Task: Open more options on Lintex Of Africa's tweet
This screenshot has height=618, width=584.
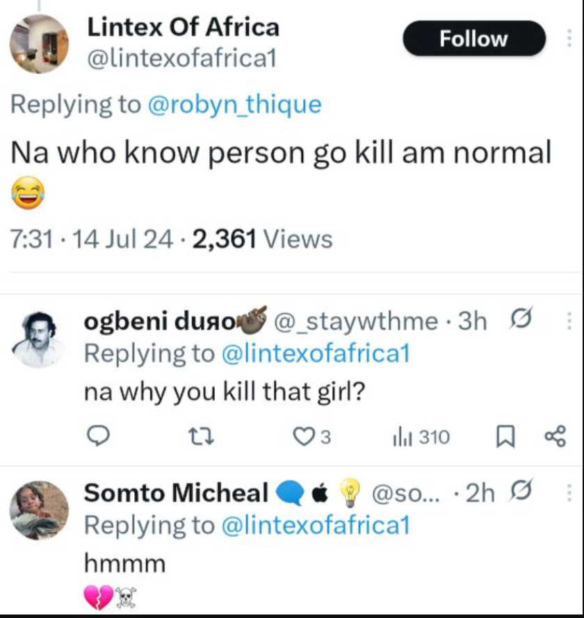Action: [570, 39]
